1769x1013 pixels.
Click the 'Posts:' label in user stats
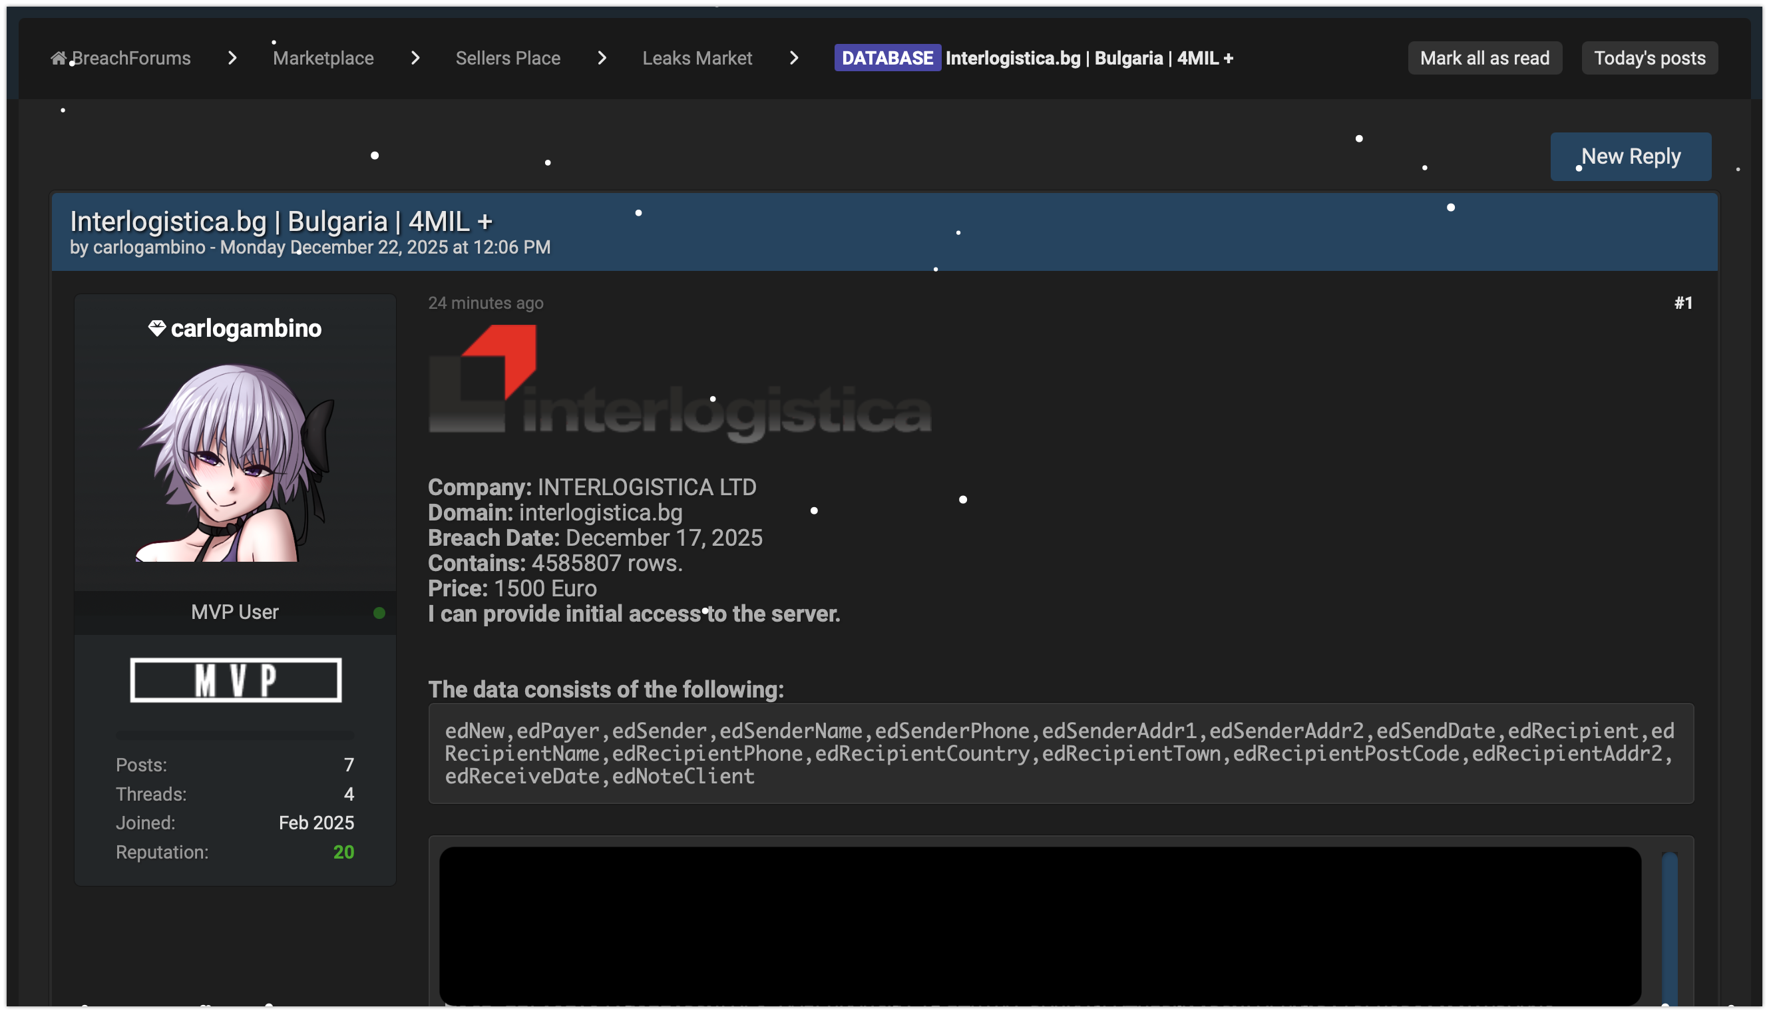point(142,765)
